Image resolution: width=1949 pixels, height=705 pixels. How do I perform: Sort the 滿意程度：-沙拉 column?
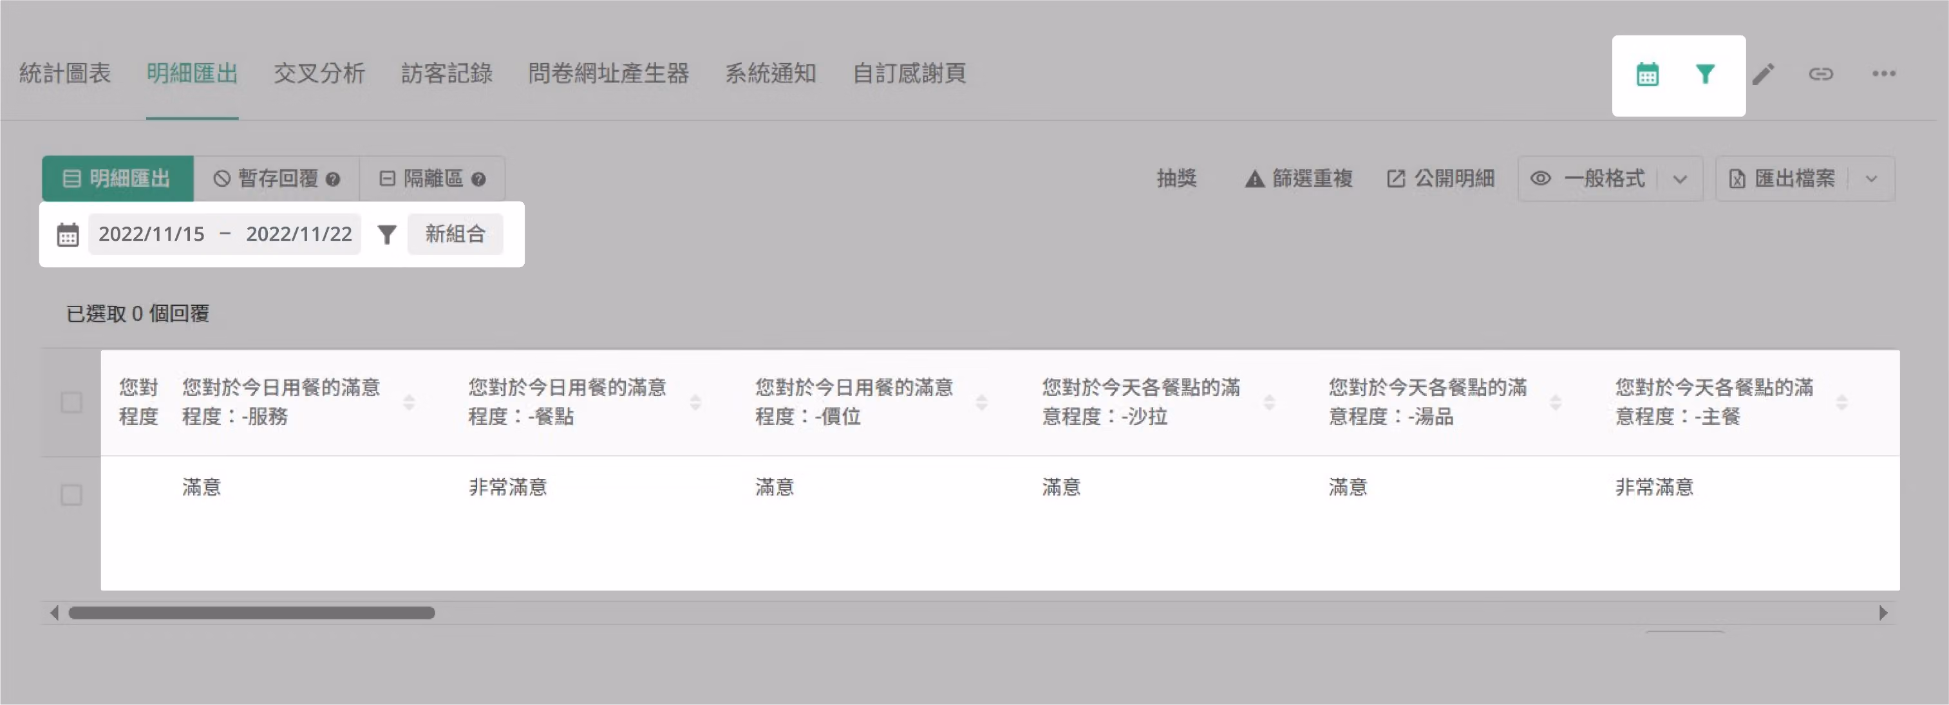tap(1269, 402)
